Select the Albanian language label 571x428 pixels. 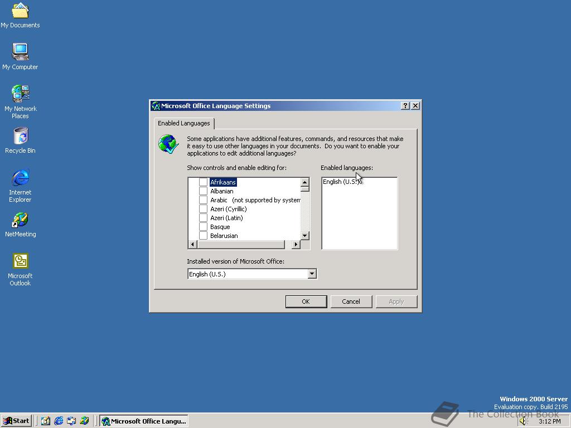tap(222, 191)
